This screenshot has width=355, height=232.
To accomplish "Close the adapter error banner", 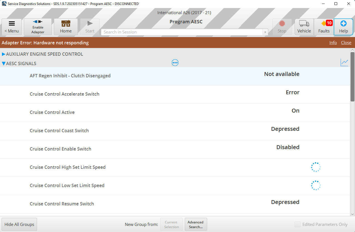I will tap(346, 43).
